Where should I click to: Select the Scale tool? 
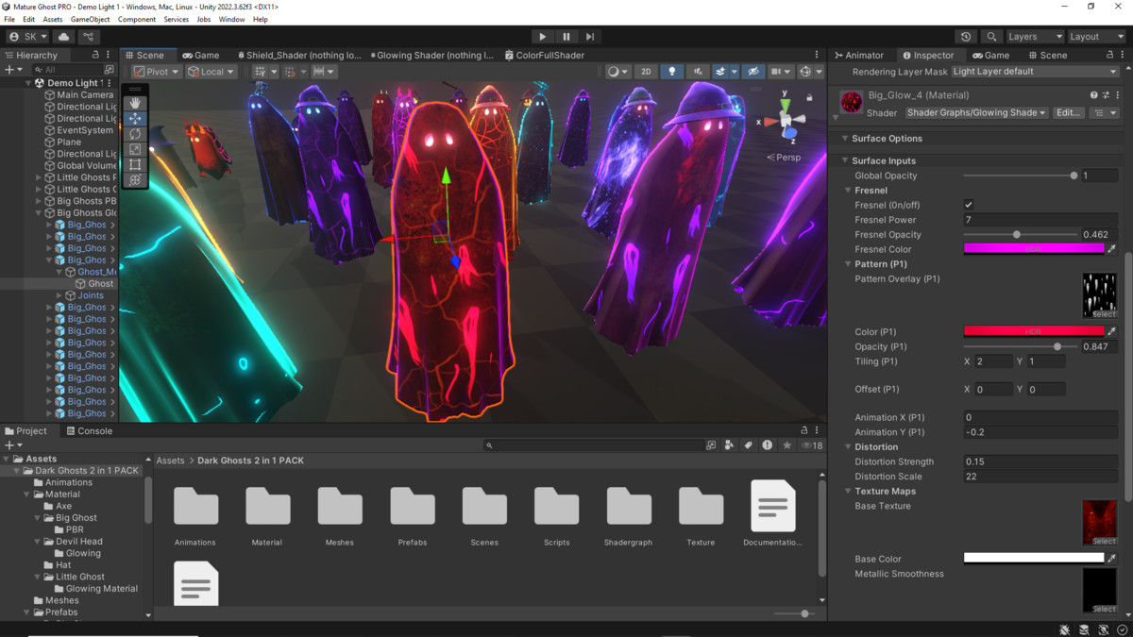tap(135, 149)
